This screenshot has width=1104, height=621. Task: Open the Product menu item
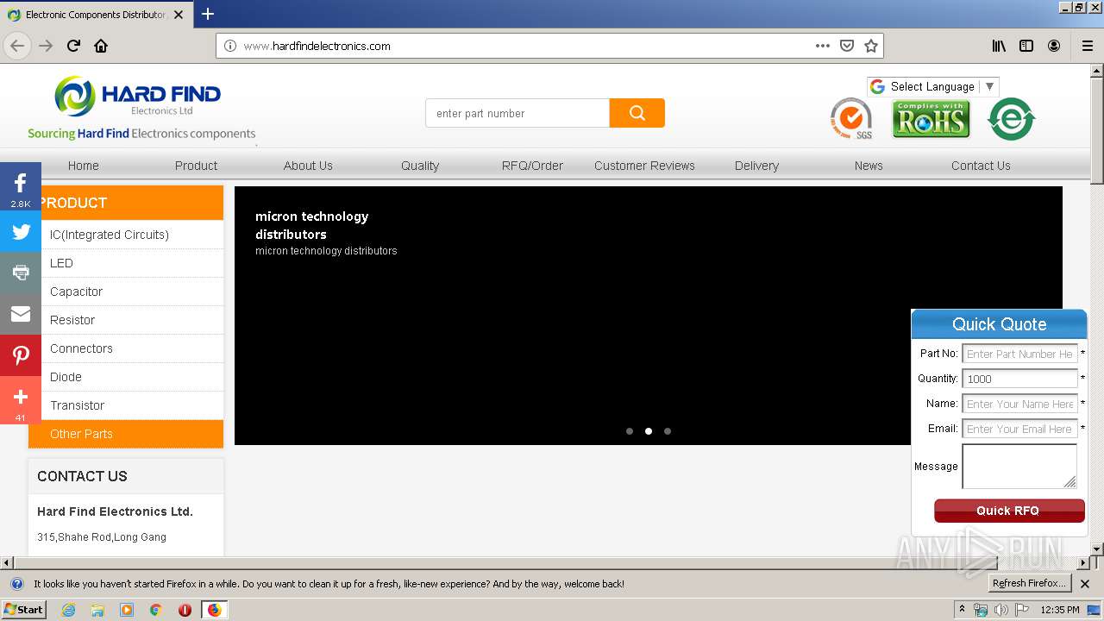pos(196,166)
